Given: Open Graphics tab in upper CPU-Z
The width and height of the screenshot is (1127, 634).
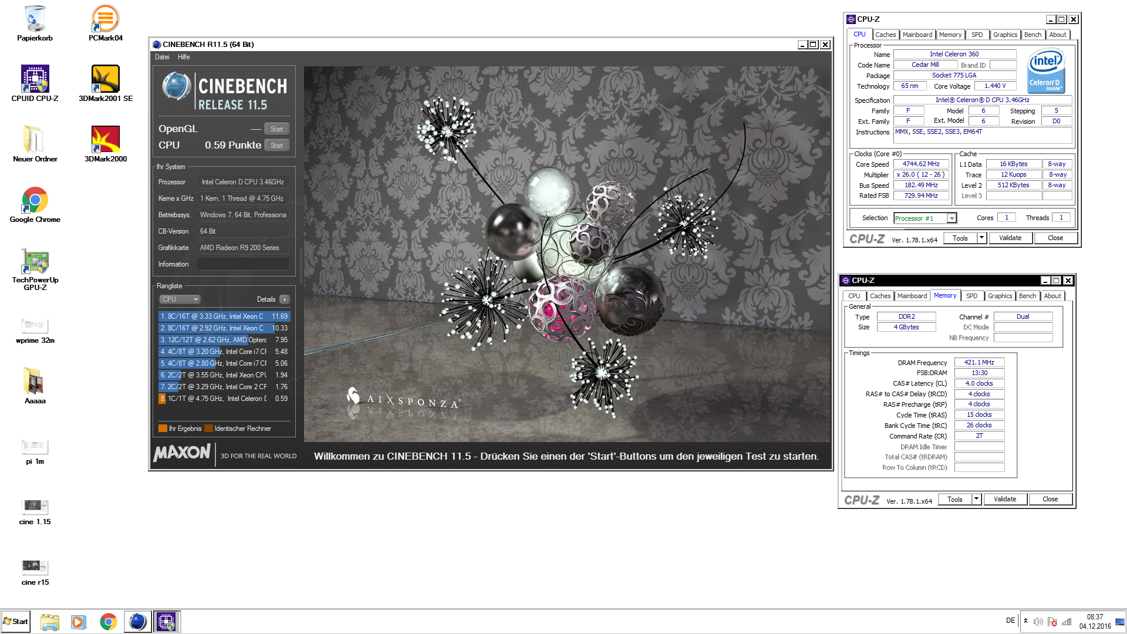Looking at the screenshot, I should (x=1005, y=35).
